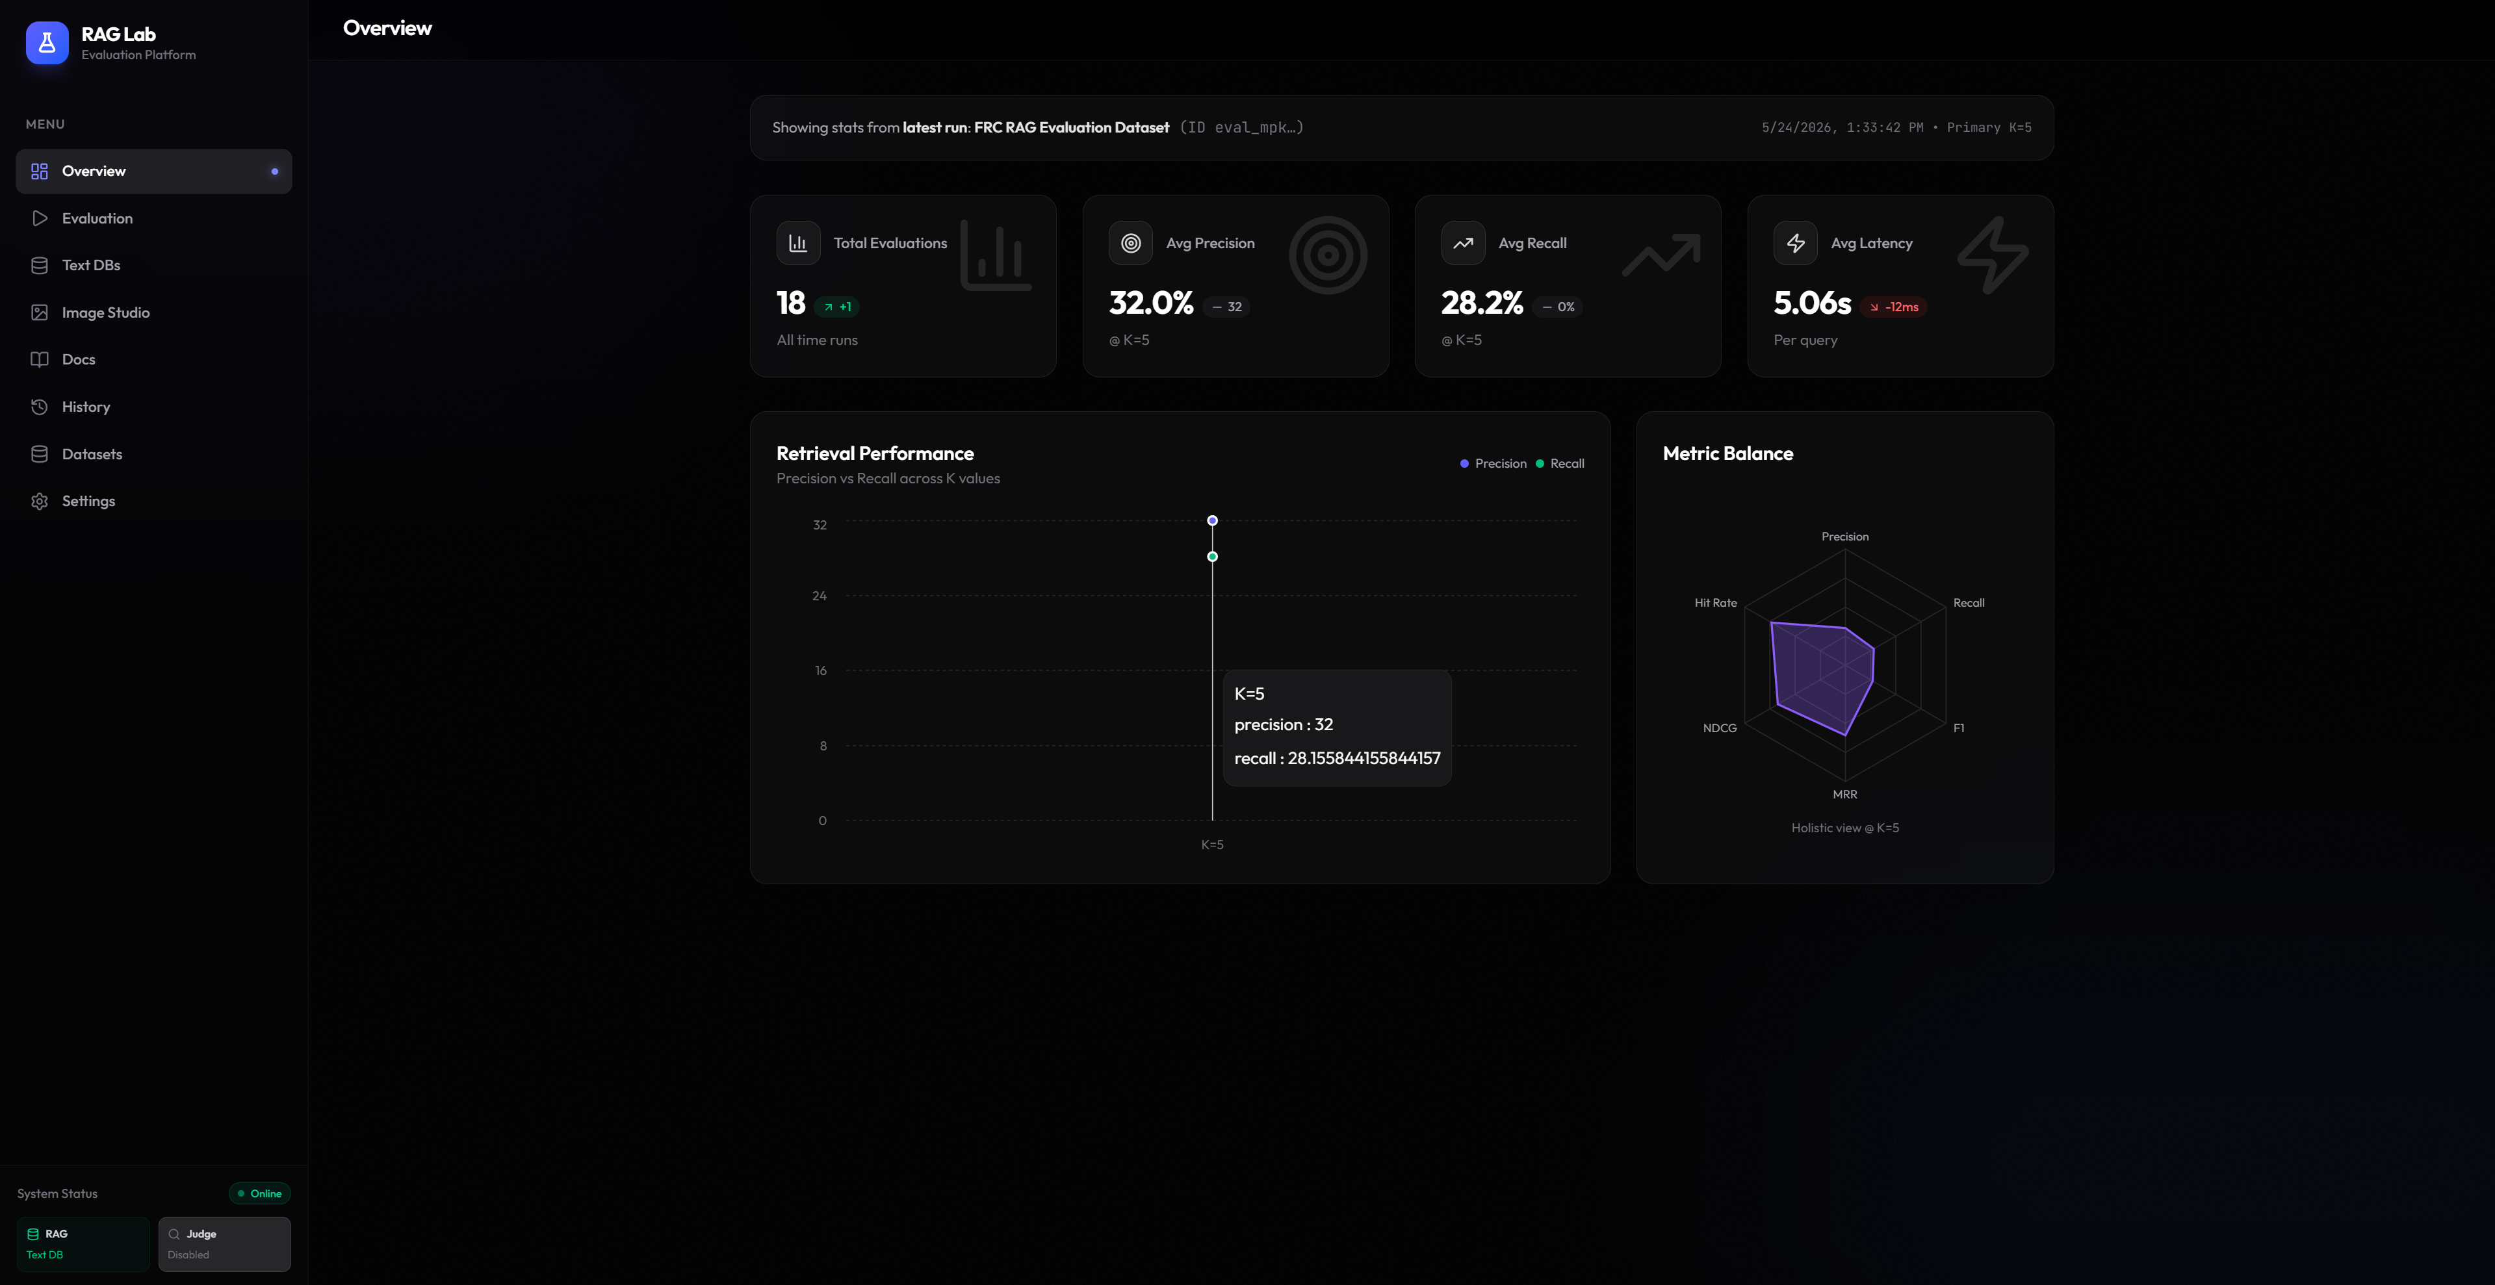Click the 'Primary K=5' label
2495x1285 pixels.
[1989, 128]
